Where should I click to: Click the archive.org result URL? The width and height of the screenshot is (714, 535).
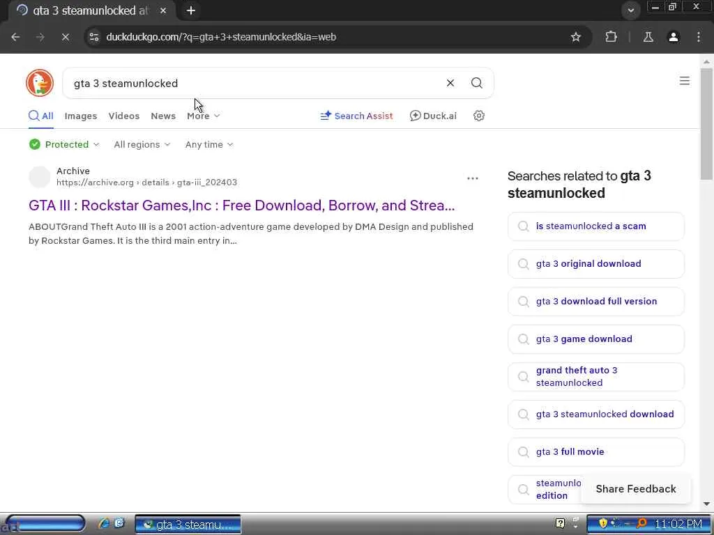click(146, 183)
